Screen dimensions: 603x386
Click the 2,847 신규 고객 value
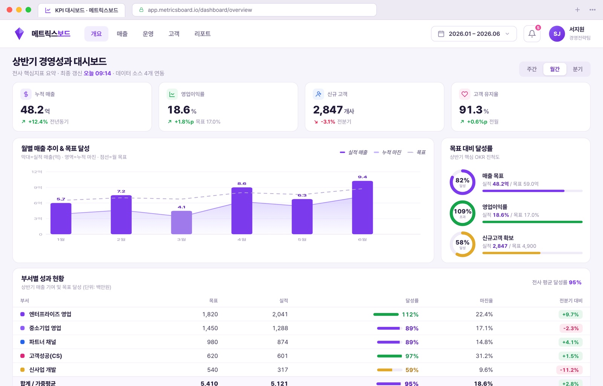coord(328,110)
